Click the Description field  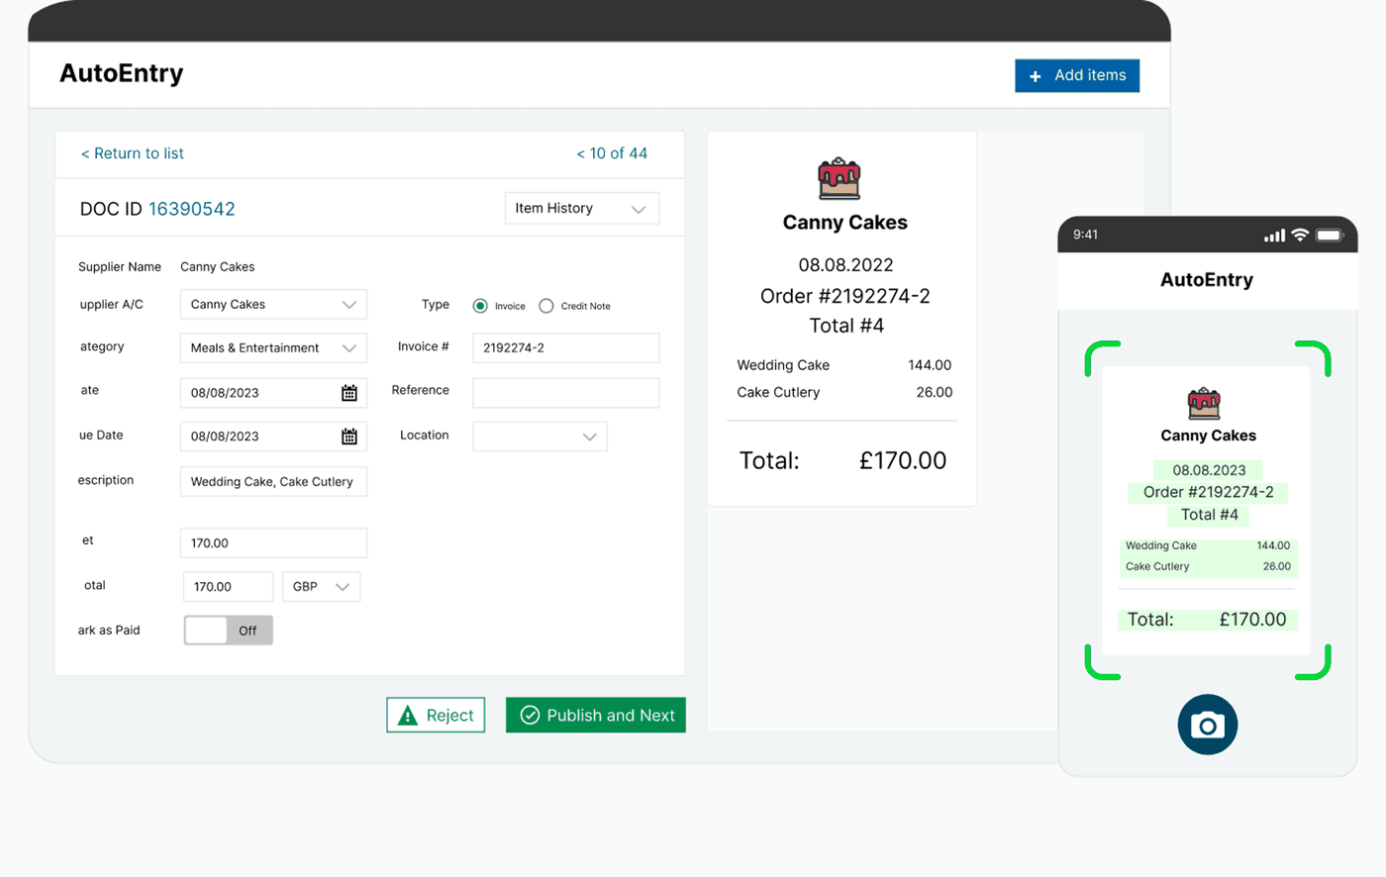pyautogui.click(x=273, y=481)
